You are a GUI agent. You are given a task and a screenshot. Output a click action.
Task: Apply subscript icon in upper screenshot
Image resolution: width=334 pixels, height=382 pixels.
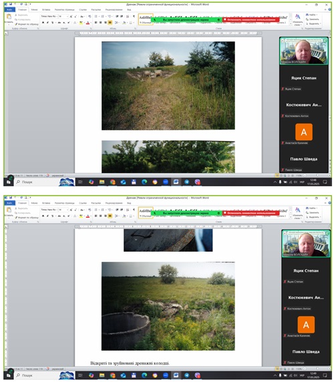(x=64, y=23)
